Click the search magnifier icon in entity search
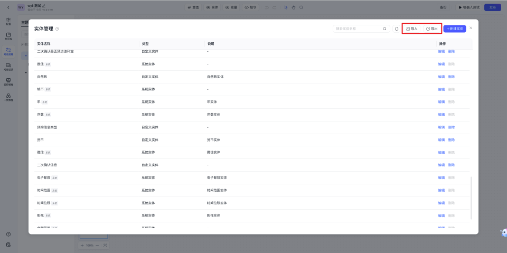Image resolution: width=507 pixels, height=253 pixels. (x=384, y=29)
